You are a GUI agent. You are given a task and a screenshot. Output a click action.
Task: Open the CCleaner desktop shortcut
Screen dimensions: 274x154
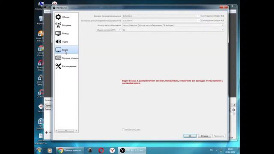click(40, 93)
